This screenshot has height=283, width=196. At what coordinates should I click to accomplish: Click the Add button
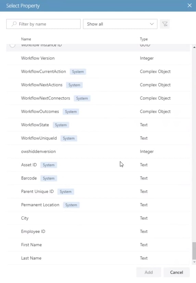[x=149, y=272]
